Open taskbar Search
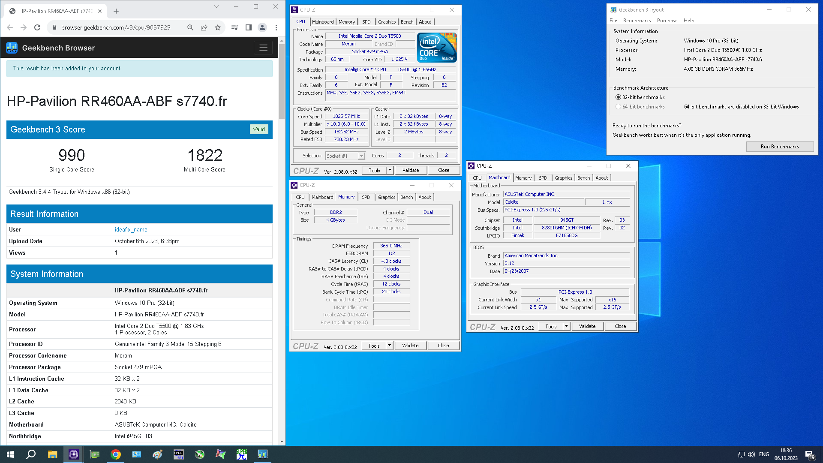The image size is (823, 463). coord(31,454)
